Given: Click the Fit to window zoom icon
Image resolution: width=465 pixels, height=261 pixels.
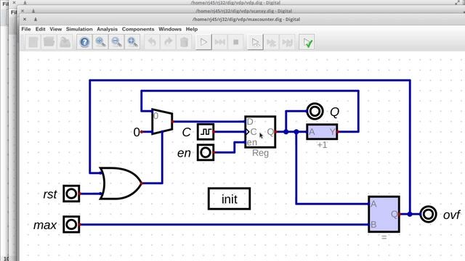Looking at the screenshot, I should (132, 42).
